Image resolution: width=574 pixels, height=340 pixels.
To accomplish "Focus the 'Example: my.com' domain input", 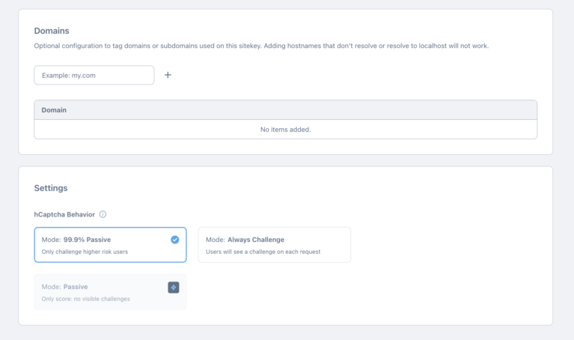I will click(x=94, y=75).
